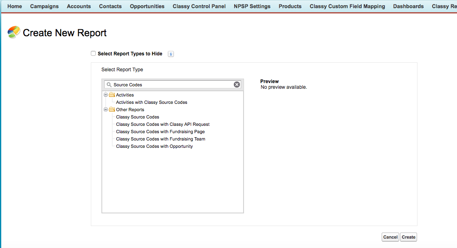Click the Create New Report title
The width and height of the screenshot is (457, 248).
click(65, 33)
